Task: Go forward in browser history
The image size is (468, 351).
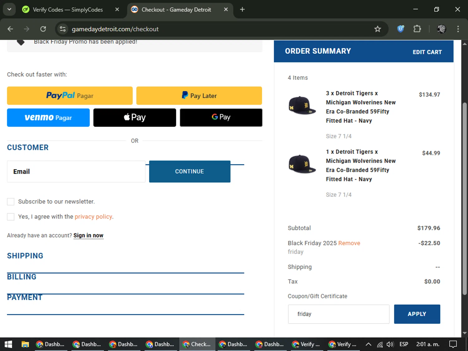Action: (27, 29)
